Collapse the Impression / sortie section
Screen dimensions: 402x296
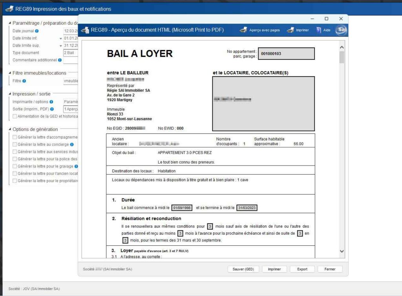pos(10,94)
